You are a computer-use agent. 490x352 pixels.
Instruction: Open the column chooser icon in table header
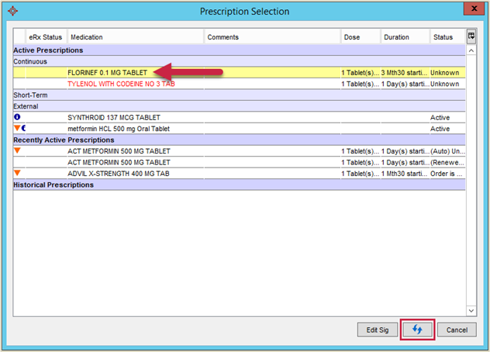[x=471, y=36]
